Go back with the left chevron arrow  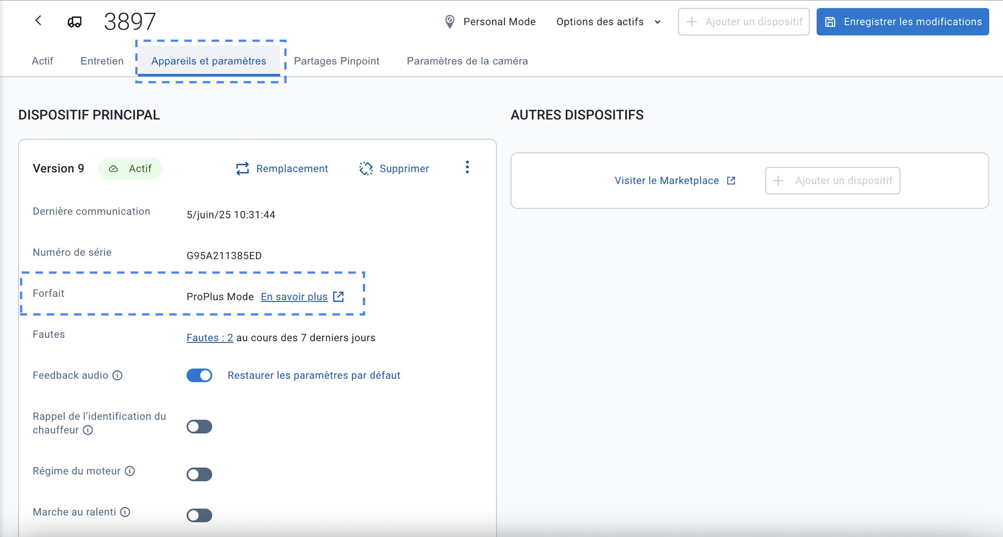click(x=38, y=21)
